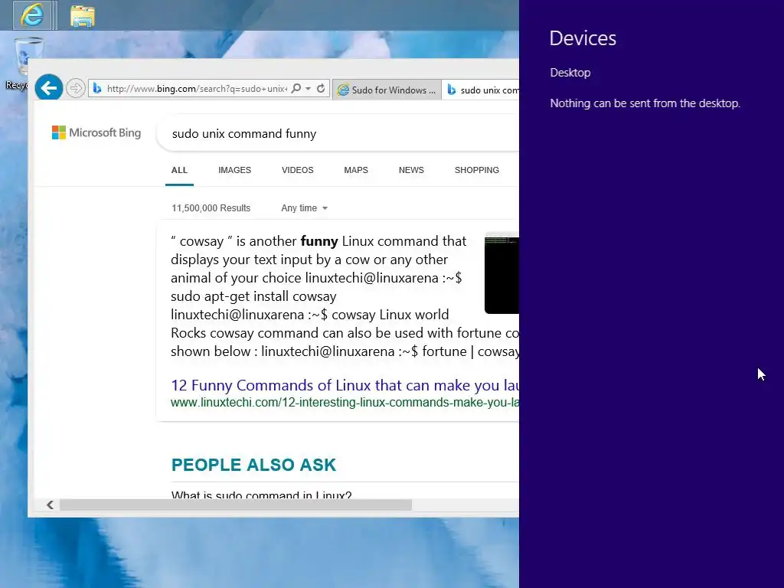Open File Explorer from the taskbar

tap(83, 15)
